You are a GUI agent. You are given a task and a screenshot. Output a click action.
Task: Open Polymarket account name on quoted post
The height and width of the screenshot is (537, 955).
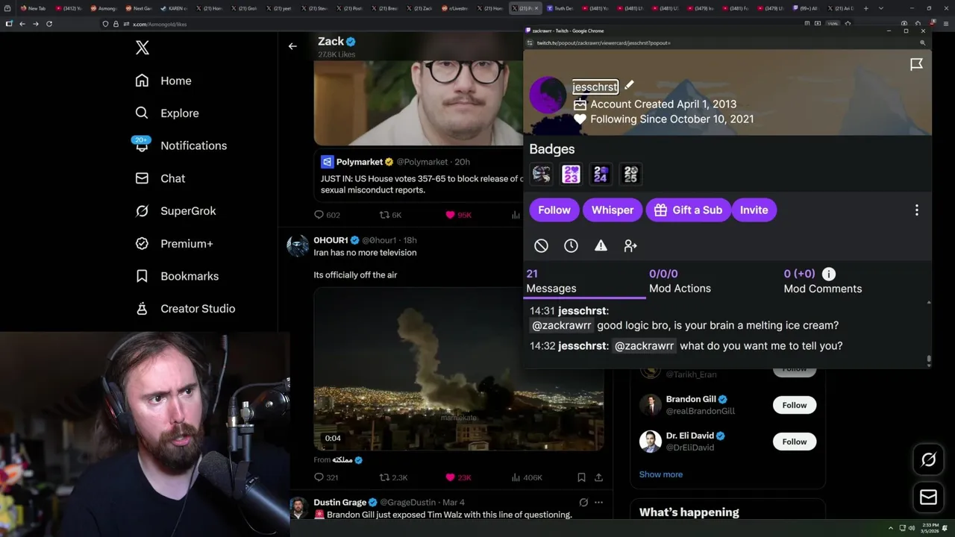[359, 162]
